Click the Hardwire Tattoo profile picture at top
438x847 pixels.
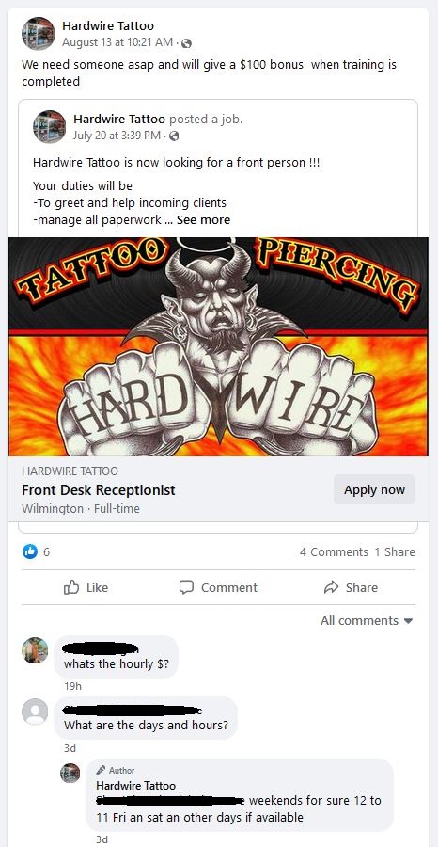(39, 34)
